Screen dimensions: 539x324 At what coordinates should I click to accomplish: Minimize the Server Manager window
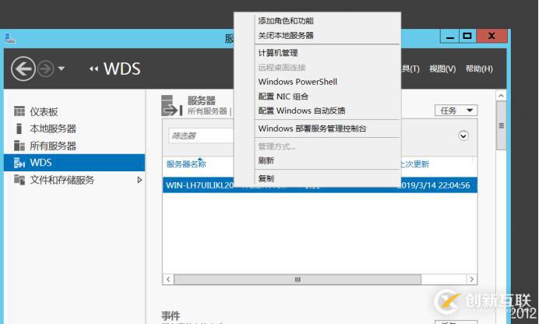[x=449, y=36]
